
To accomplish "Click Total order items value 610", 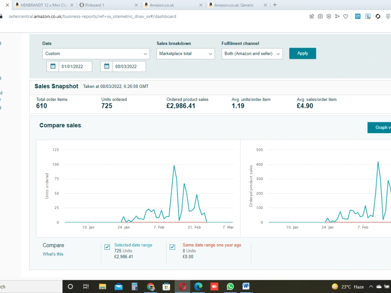I will coord(41,106).
